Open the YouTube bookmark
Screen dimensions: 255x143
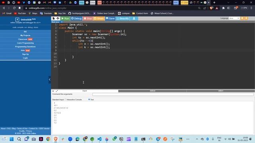click(20, 13)
